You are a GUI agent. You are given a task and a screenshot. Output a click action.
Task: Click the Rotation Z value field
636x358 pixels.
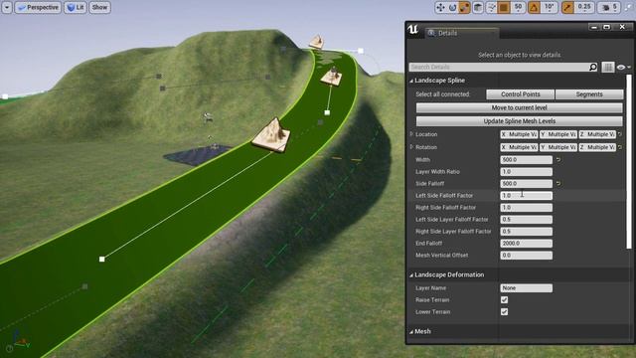(x=597, y=147)
